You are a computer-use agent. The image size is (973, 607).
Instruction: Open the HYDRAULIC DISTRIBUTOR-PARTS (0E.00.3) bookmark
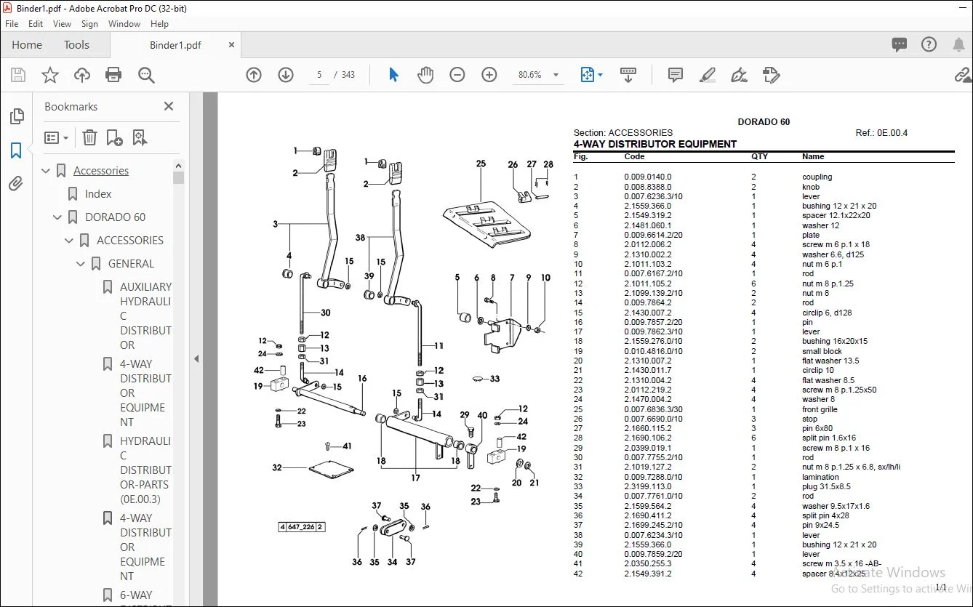click(x=145, y=470)
